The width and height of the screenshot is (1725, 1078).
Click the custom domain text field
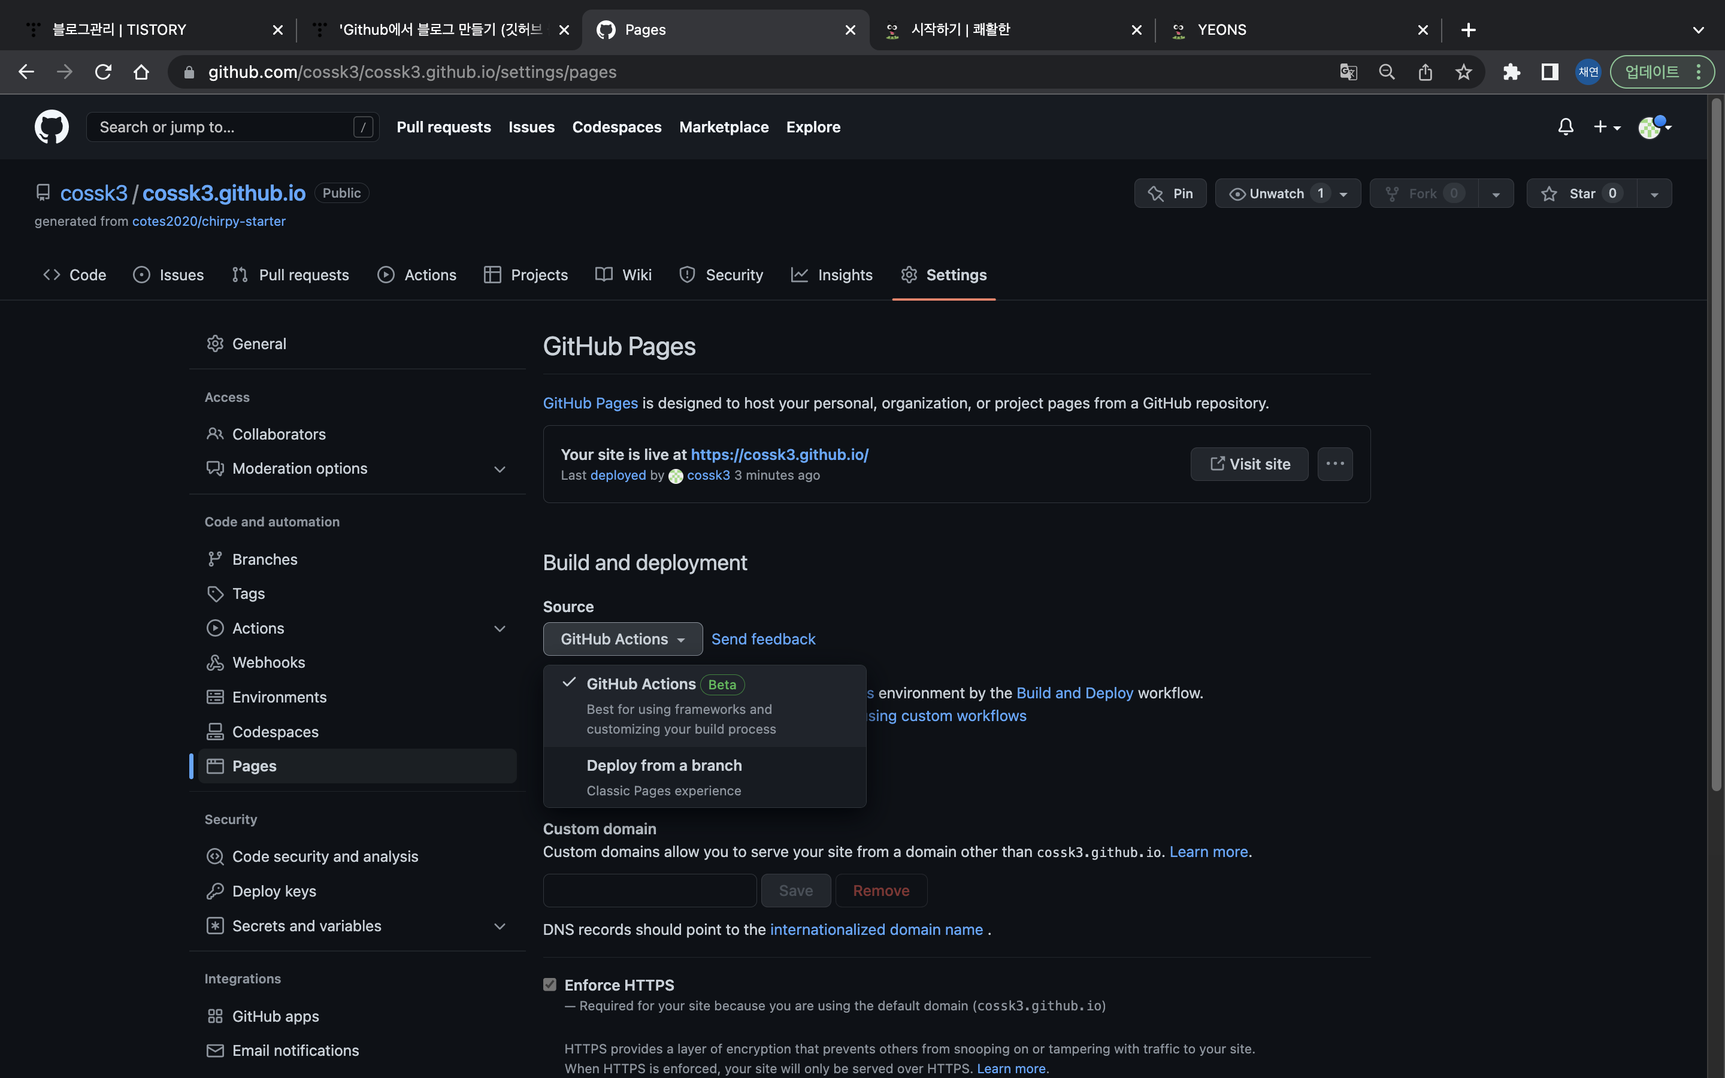coord(649,891)
